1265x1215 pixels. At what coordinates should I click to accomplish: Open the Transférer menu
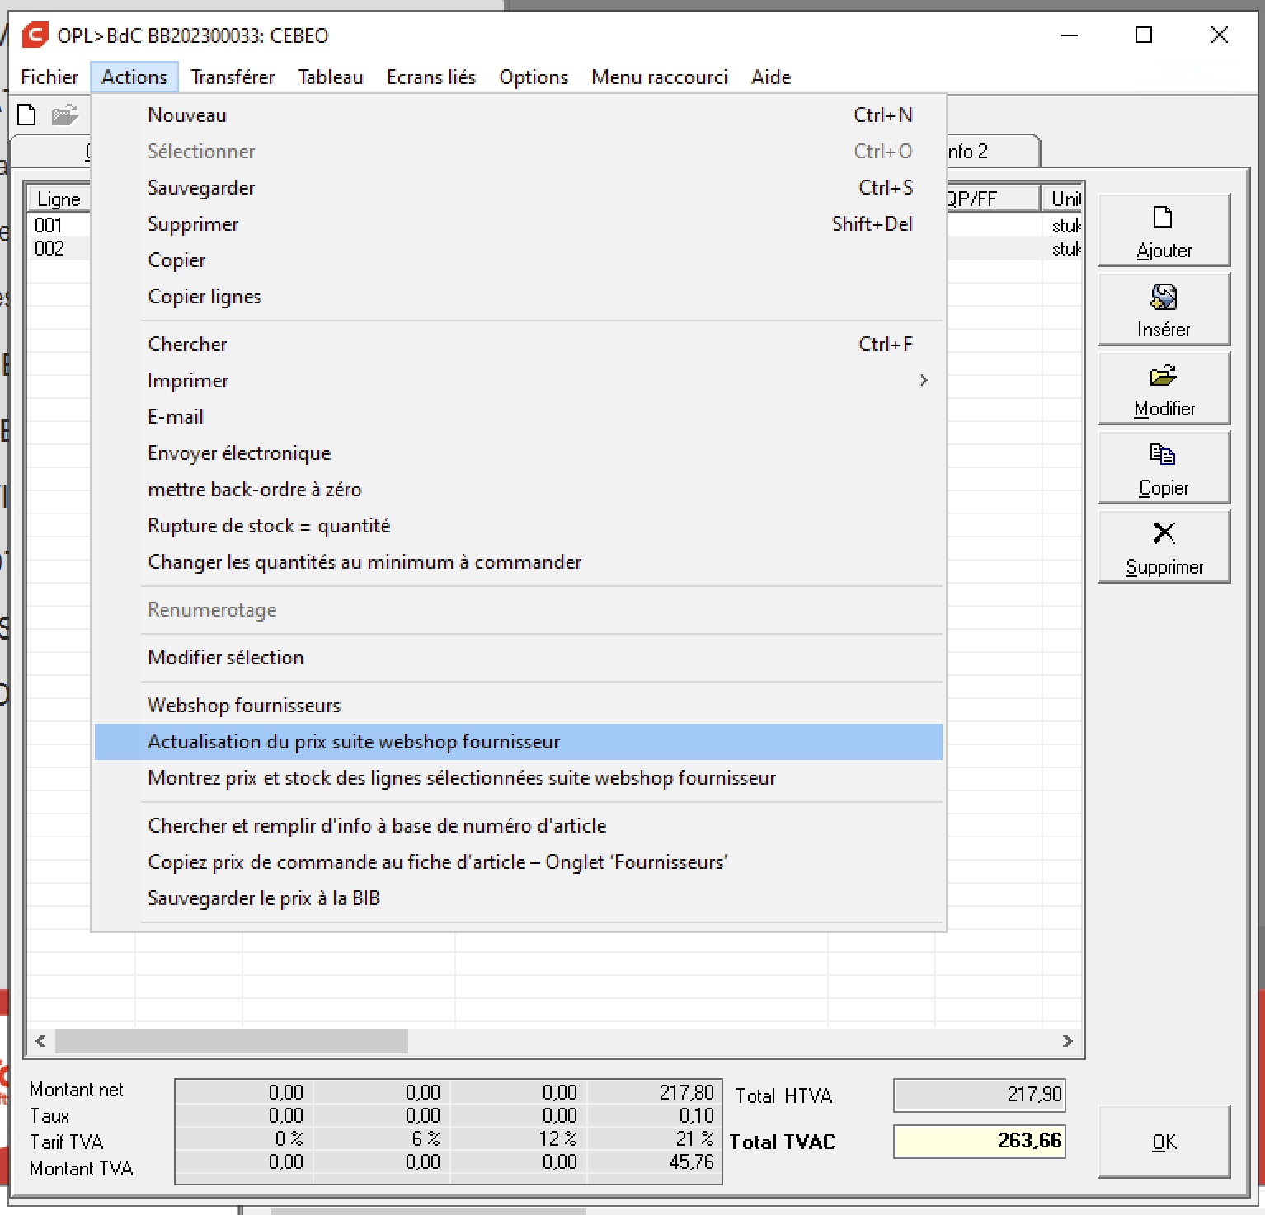coord(233,77)
